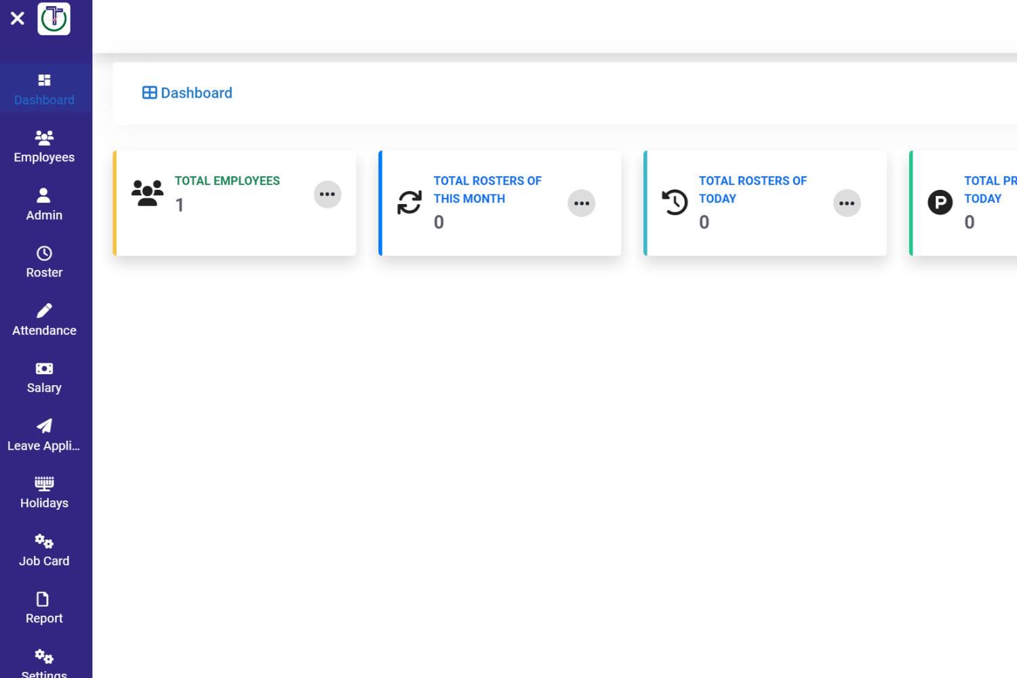Open the Report menu label
This screenshot has width=1017, height=678.
pos(44,618)
